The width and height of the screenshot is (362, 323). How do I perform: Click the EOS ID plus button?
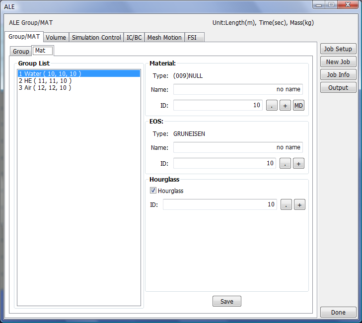click(298, 163)
